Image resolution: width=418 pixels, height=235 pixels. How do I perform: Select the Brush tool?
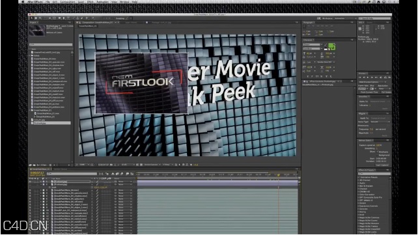[x=74, y=18]
